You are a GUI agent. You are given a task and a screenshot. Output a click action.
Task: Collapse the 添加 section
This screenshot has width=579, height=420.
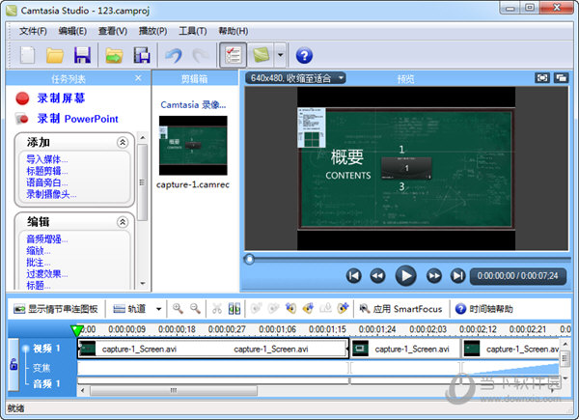(123, 142)
